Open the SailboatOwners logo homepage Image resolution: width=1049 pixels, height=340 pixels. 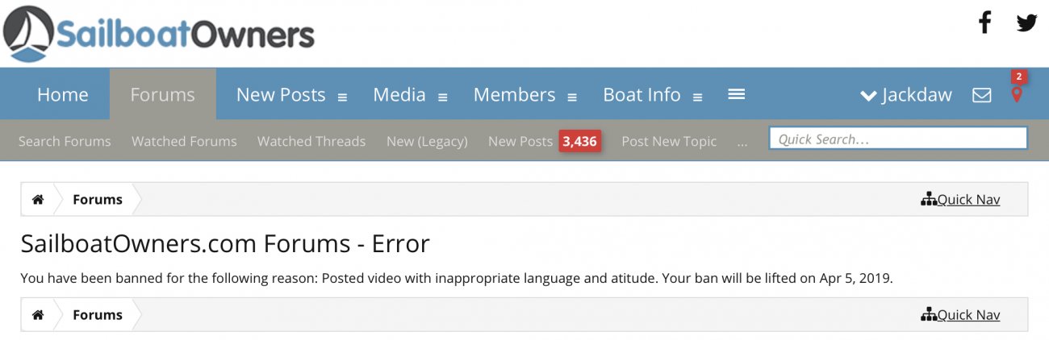(x=158, y=33)
